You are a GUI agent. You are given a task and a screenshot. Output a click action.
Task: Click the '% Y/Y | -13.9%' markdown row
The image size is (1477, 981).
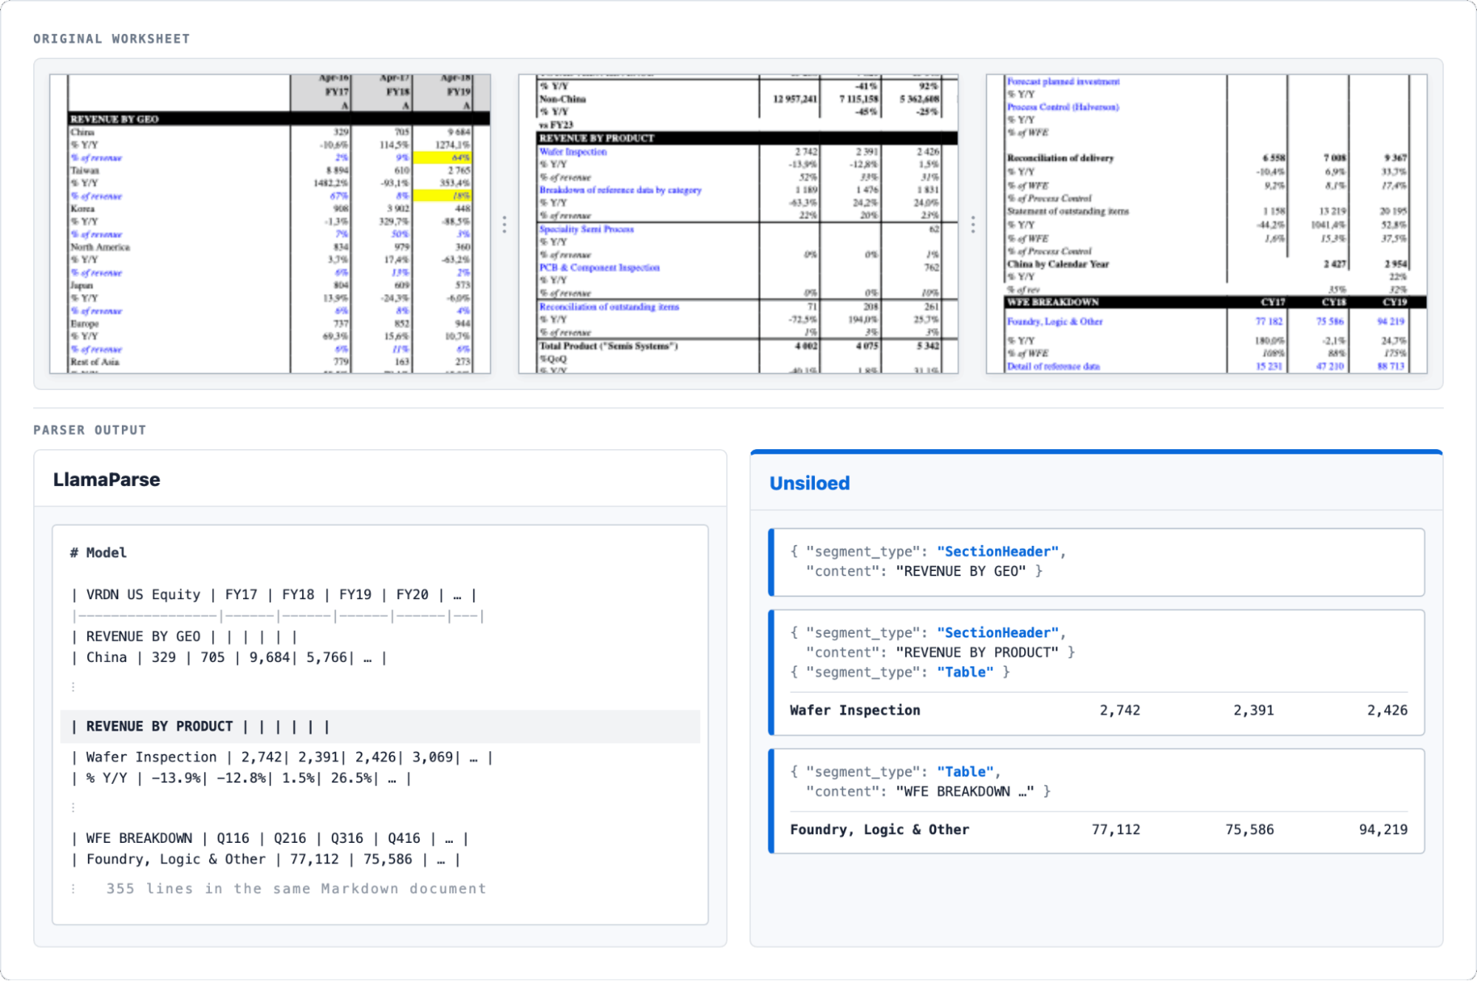pyautogui.click(x=242, y=778)
